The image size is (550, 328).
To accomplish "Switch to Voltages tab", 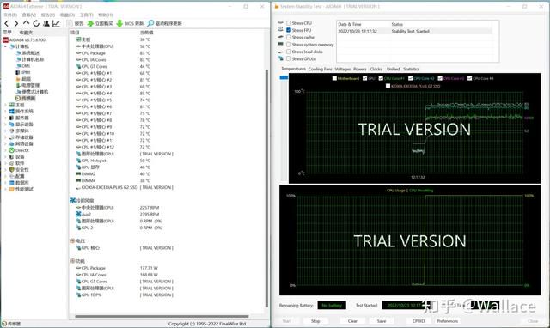I will tap(343, 69).
